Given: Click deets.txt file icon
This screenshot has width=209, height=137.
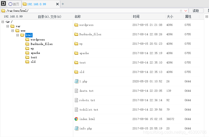Looking at the screenshot, I should click(76, 91).
